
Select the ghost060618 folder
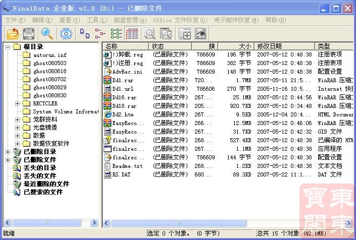click(49, 71)
